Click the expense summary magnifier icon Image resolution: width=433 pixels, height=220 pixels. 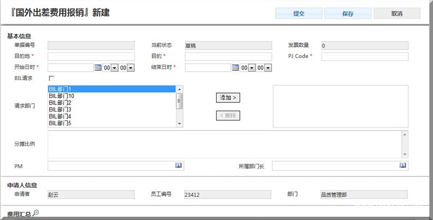point(35,213)
